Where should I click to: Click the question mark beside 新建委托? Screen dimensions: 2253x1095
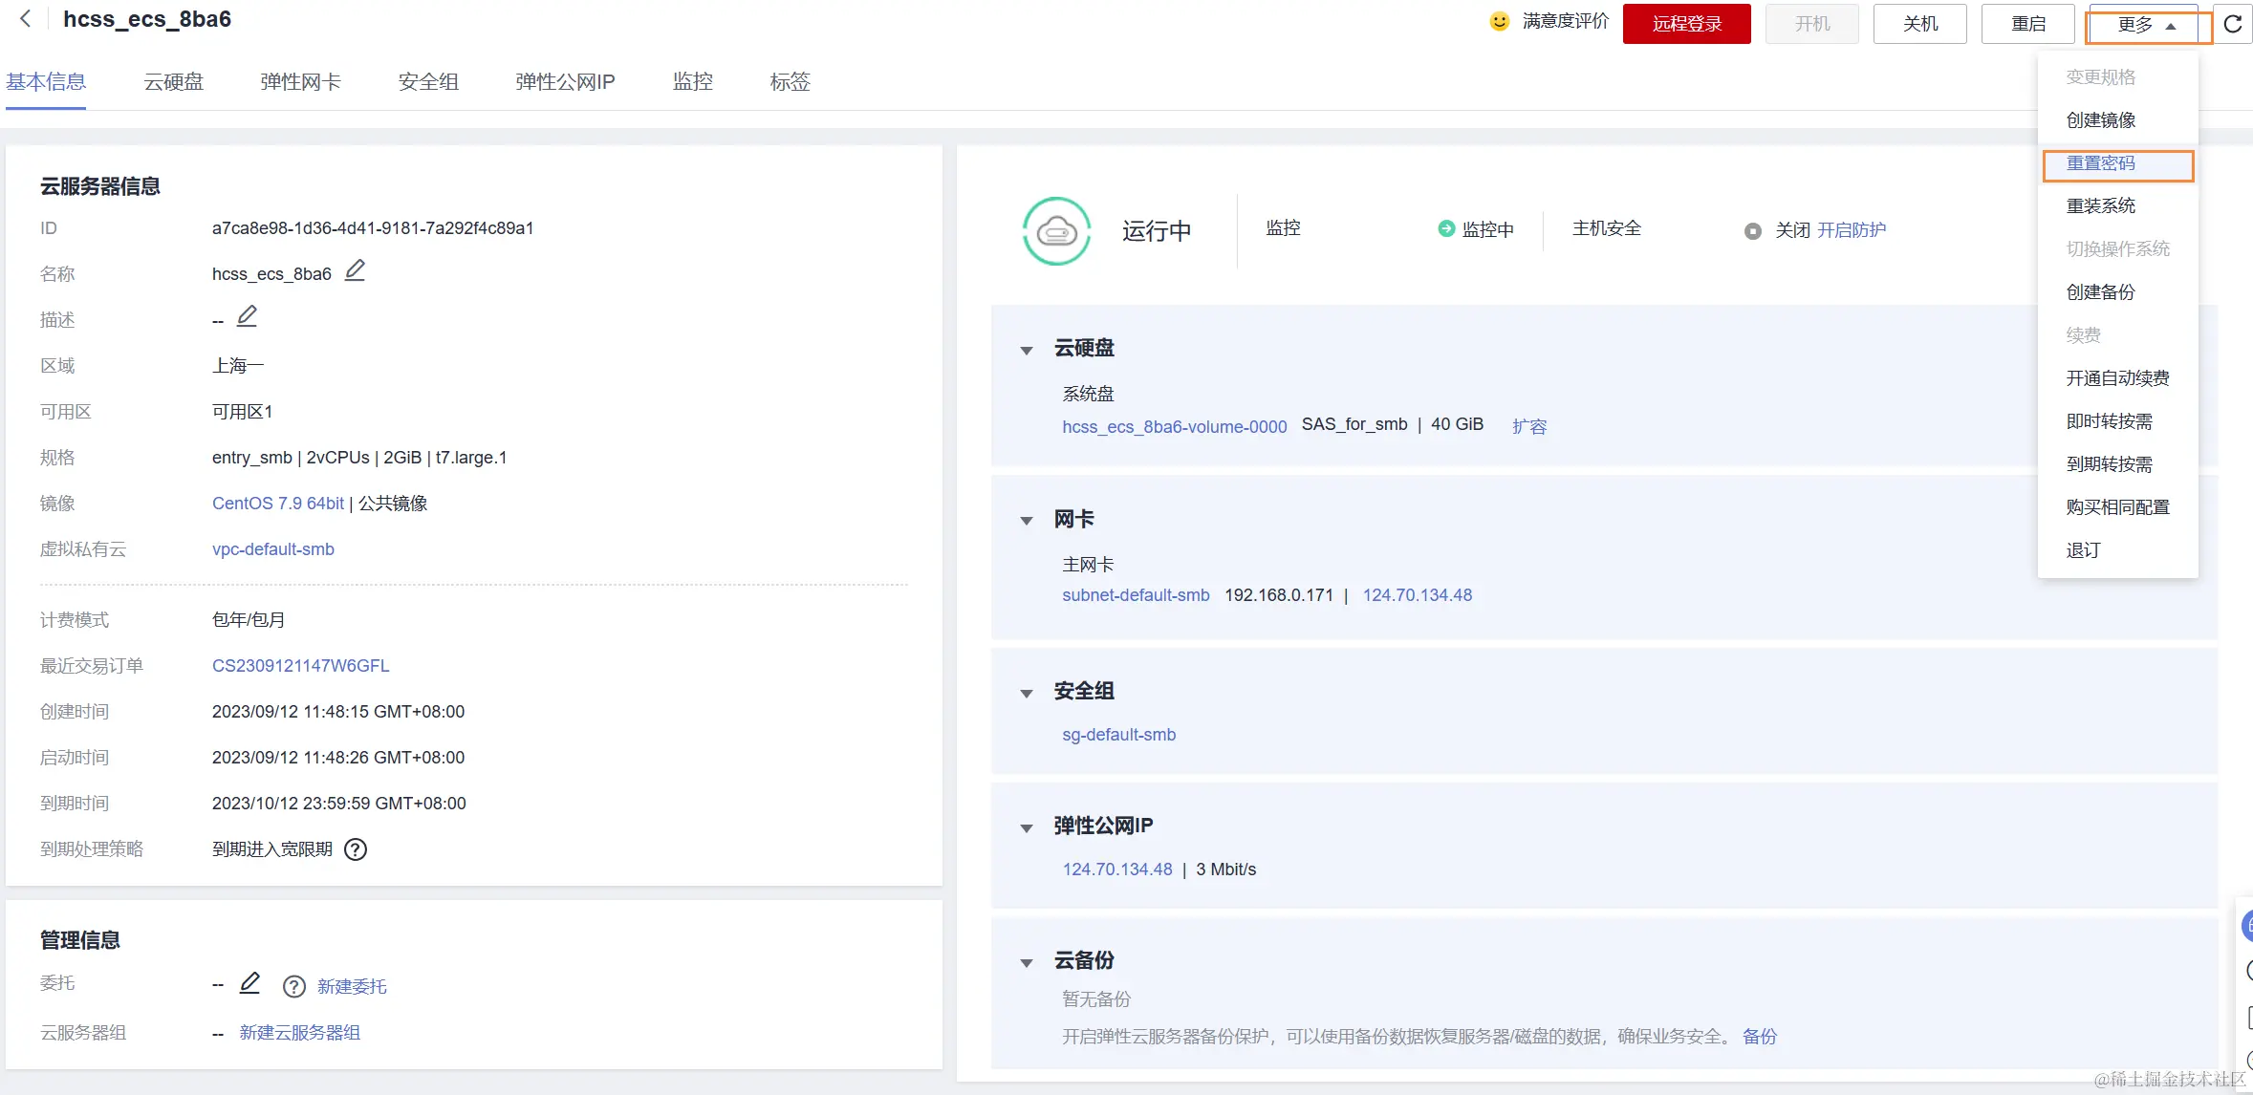coord(293,986)
